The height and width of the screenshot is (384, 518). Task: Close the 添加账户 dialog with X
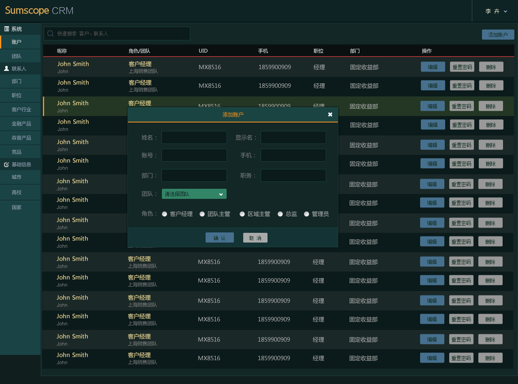pyautogui.click(x=330, y=114)
